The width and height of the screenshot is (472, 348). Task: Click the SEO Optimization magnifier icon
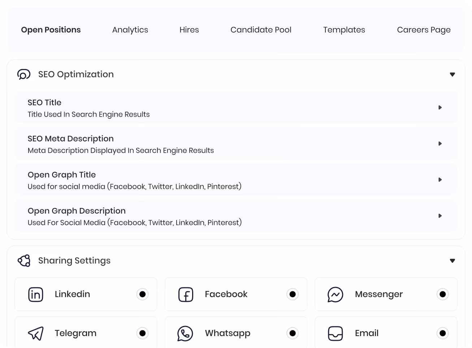point(24,74)
